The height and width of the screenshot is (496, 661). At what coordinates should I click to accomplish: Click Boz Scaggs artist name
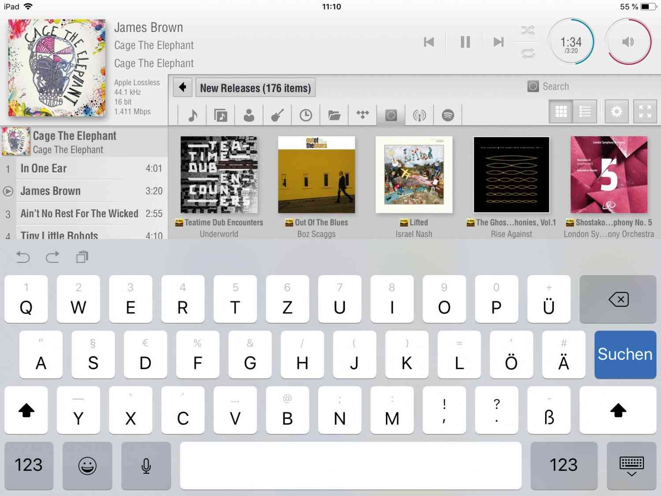tap(316, 234)
